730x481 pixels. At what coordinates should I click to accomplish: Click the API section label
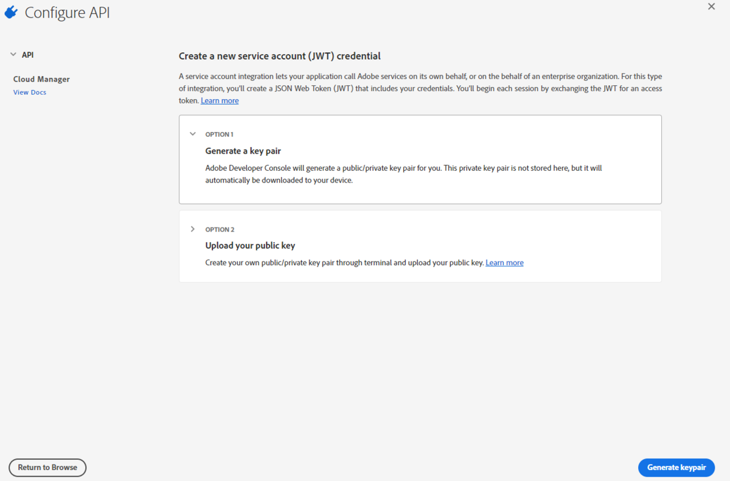(28, 55)
